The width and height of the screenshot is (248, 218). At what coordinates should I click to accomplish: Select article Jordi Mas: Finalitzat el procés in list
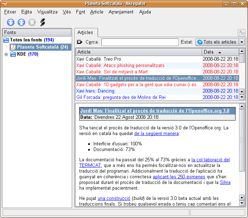click(139, 78)
